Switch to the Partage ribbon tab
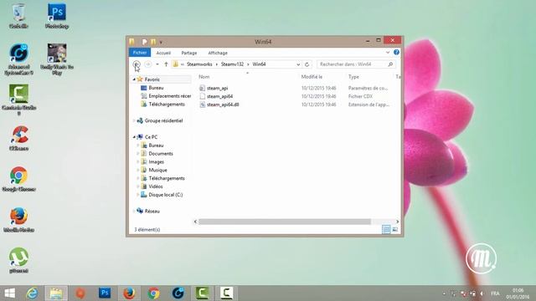Viewport: 536px width, 301px height. click(189, 53)
